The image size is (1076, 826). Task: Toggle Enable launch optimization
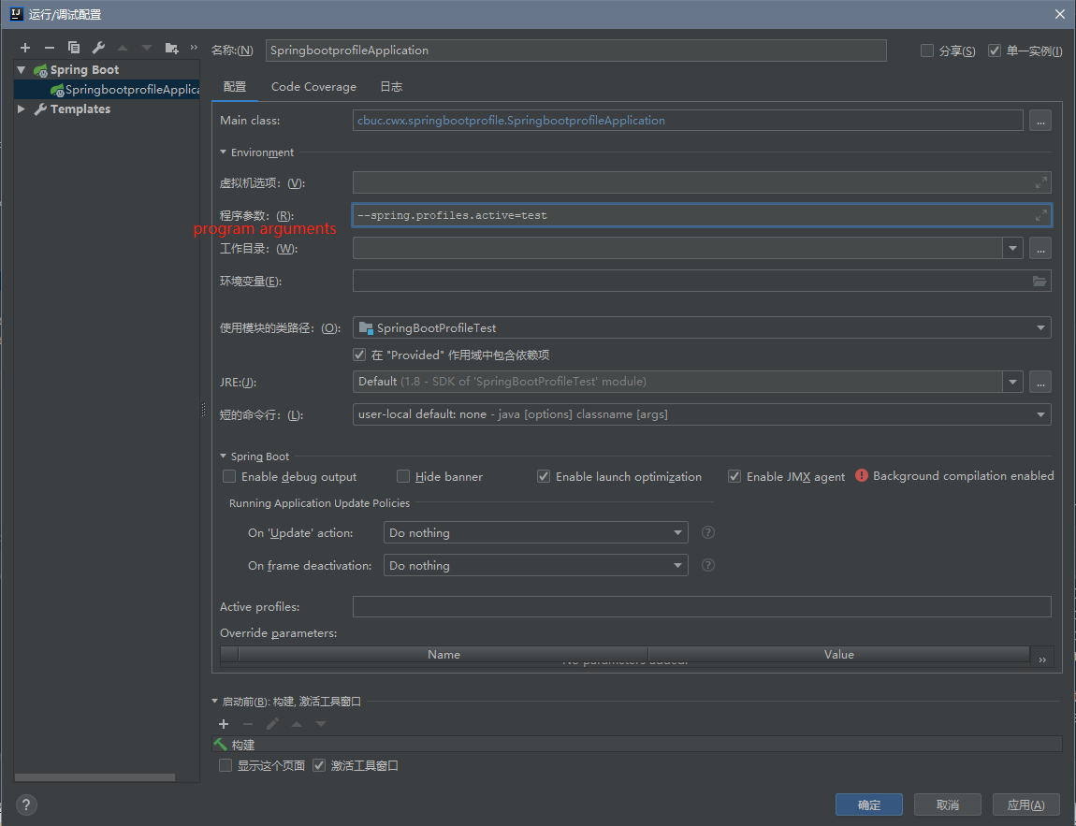coord(544,476)
